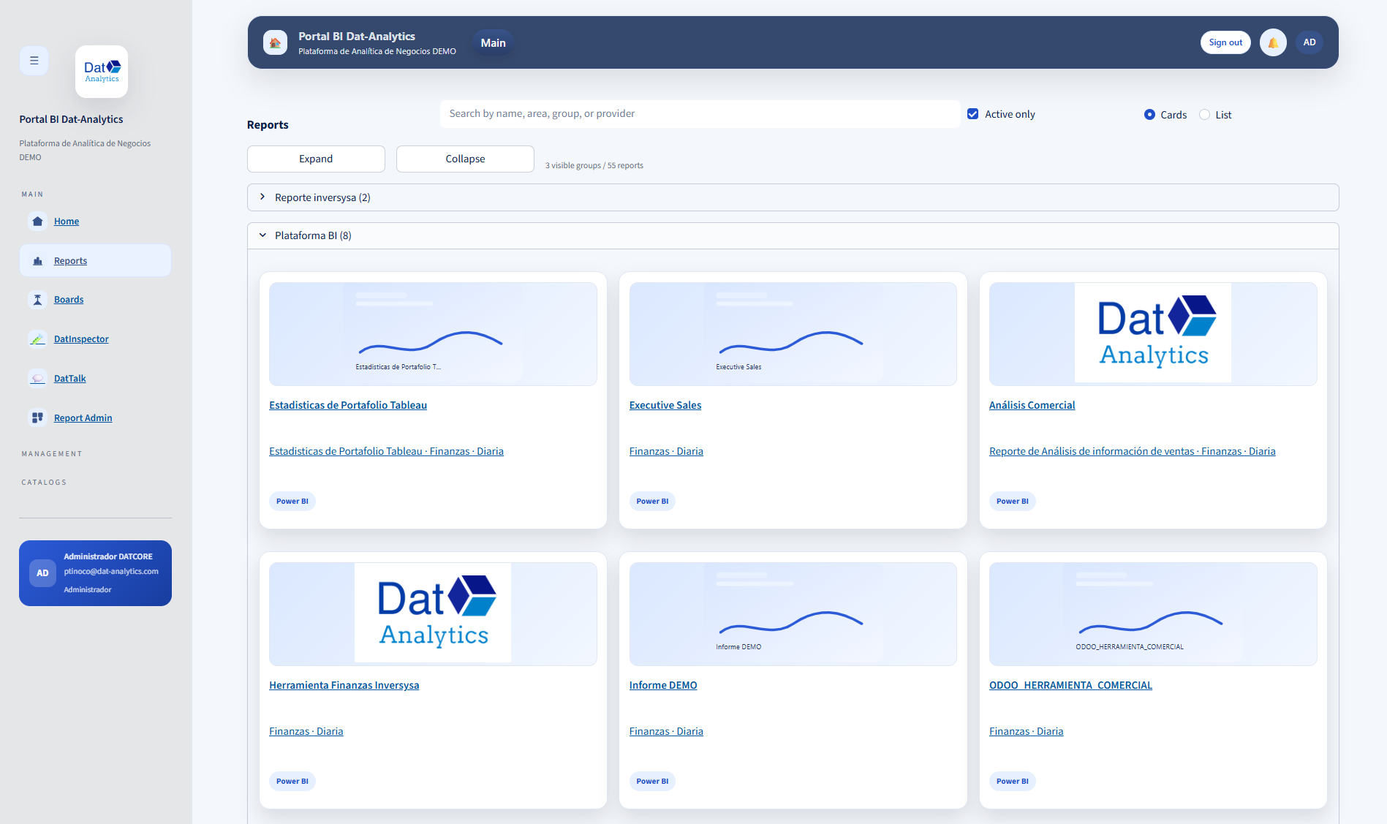Click the Reports chart icon in sidebar
This screenshot has width=1387, height=824.
click(x=38, y=261)
